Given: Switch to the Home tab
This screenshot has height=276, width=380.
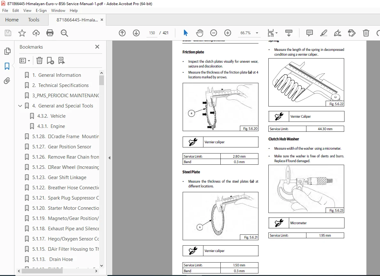Looking at the screenshot, I should [x=12, y=20].
